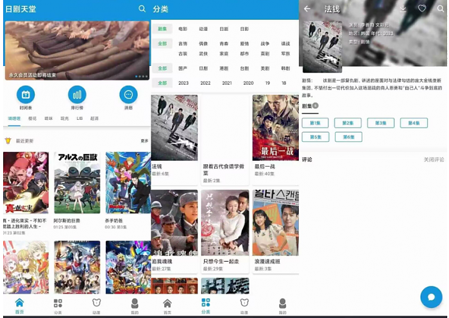Play episode 第3集

(380, 123)
